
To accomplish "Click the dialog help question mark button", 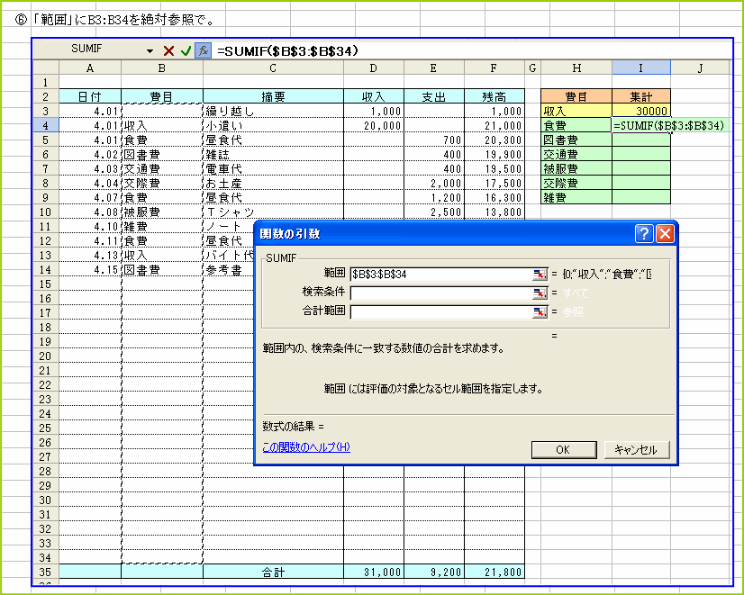I will pyautogui.click(x=644, y=234).
